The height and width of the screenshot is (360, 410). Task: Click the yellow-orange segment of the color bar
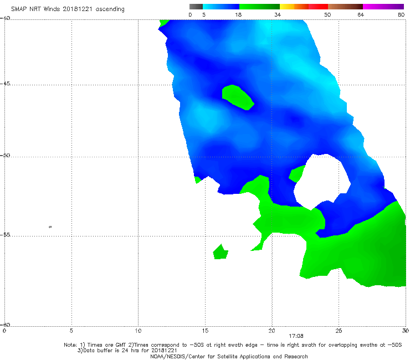point(294,7)
